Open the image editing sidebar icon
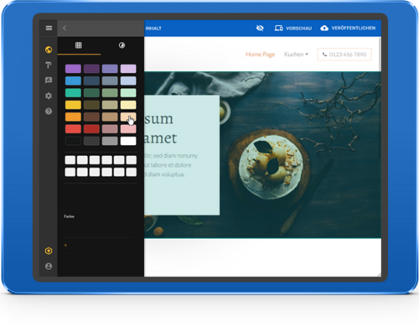This screenshot has height=327, width=419. click(x=49, y=80)
